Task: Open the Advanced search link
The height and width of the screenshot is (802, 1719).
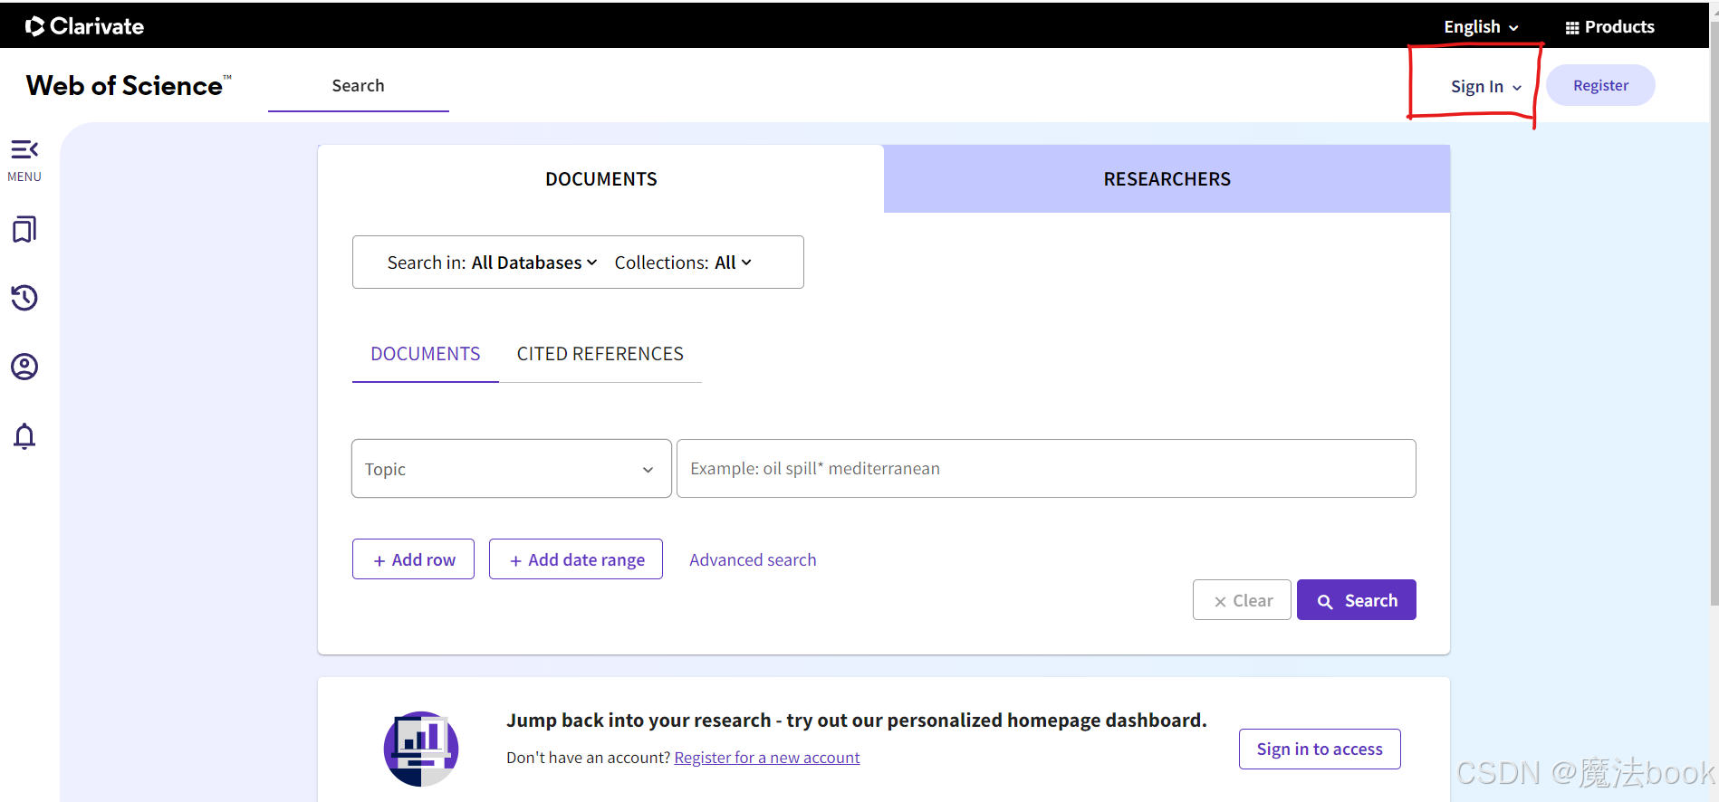Action: pos(753,560)
